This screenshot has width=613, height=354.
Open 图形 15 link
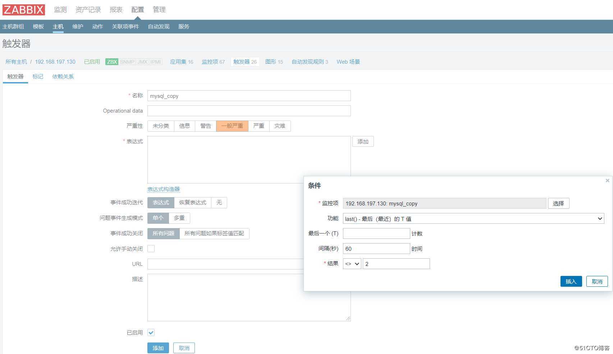click(274, 62)
